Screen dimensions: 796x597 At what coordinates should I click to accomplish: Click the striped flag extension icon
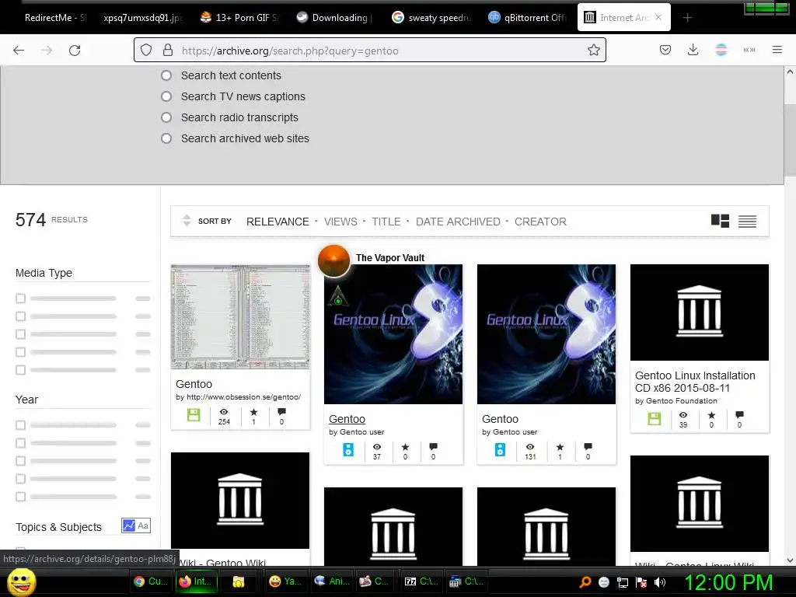click(721, 50)
